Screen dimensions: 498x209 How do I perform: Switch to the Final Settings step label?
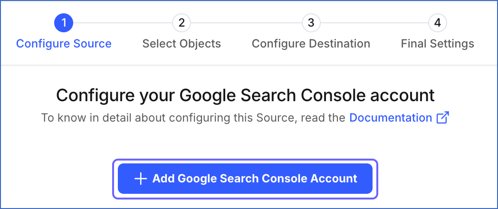437,44
